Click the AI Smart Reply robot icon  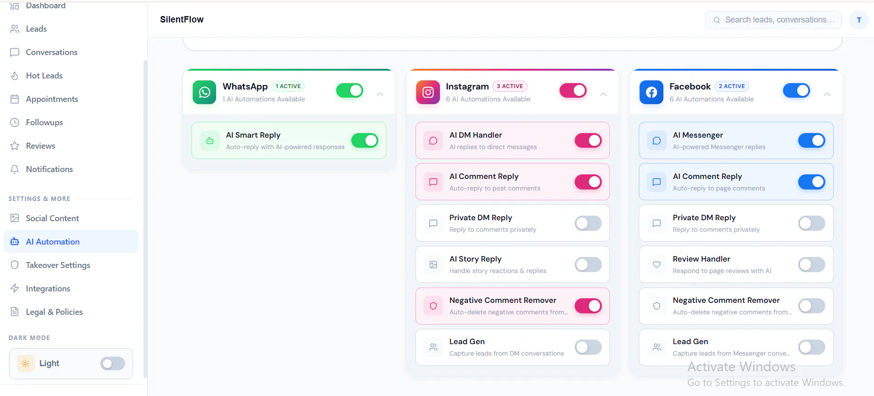(210, 141)
